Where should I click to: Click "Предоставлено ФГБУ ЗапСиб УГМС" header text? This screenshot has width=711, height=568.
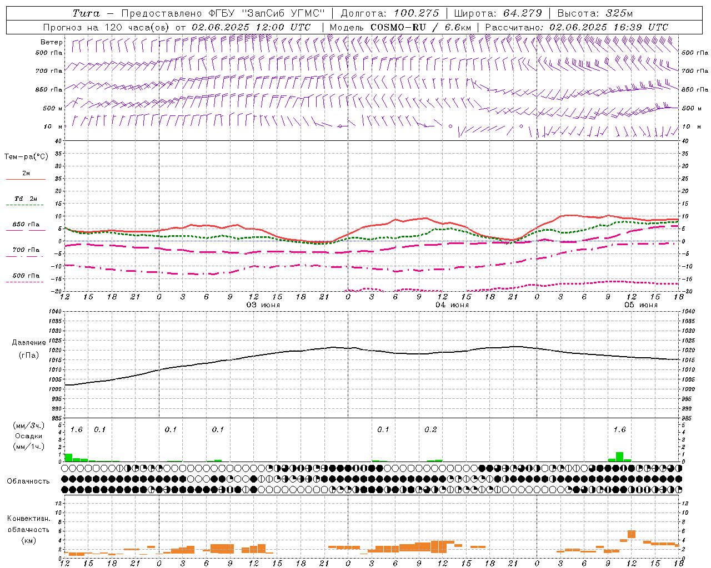tap(223, 13)
